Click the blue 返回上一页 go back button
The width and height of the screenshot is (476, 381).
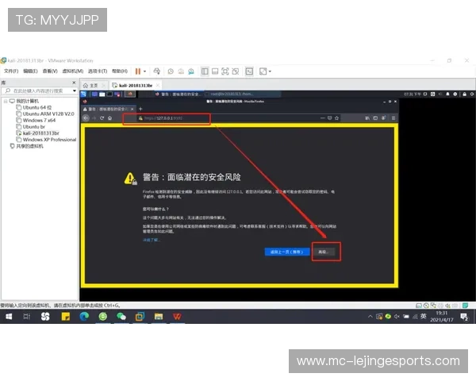click(287, 252)
